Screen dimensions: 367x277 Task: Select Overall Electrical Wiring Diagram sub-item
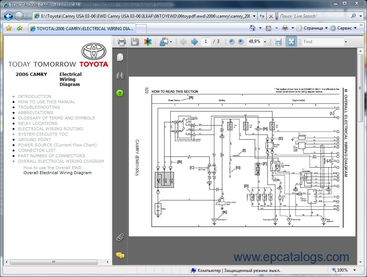58,173
